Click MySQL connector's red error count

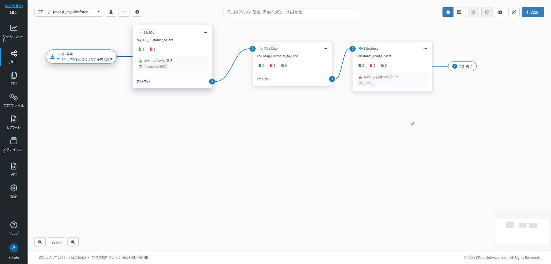(x=153, y=49)
